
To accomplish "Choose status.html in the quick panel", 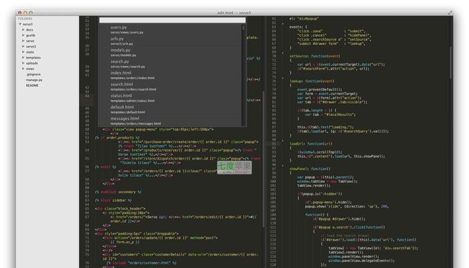I will 170,98.
